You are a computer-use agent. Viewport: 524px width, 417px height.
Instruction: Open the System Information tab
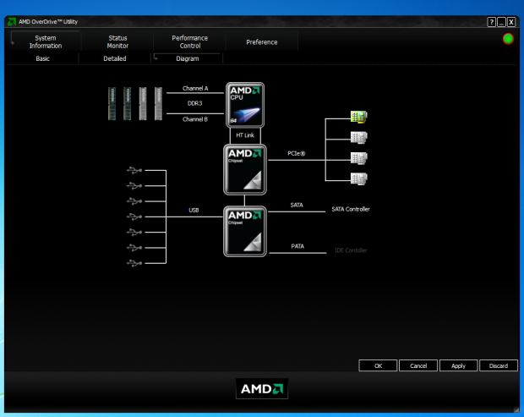(x=46, y=41)
